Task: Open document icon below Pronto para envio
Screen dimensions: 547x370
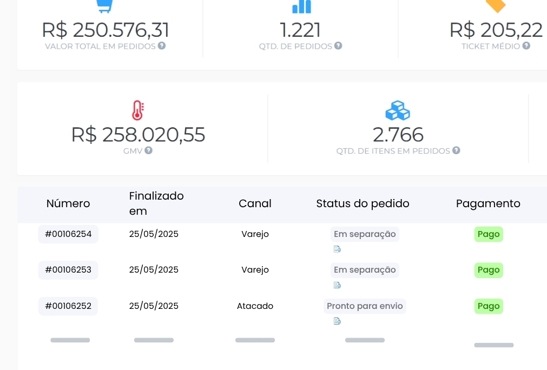Action: (337, 321)
